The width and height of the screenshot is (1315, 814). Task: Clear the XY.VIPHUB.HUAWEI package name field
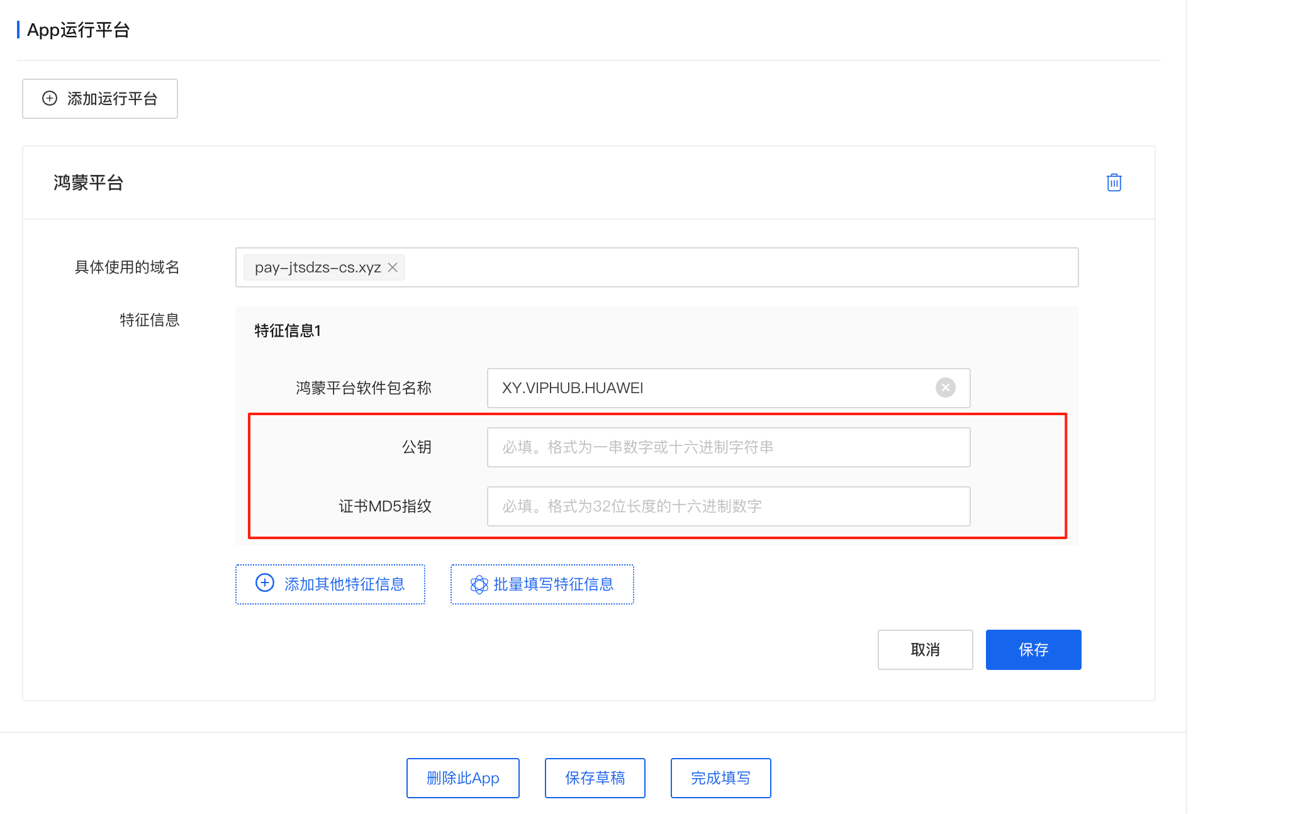[945, 387]
